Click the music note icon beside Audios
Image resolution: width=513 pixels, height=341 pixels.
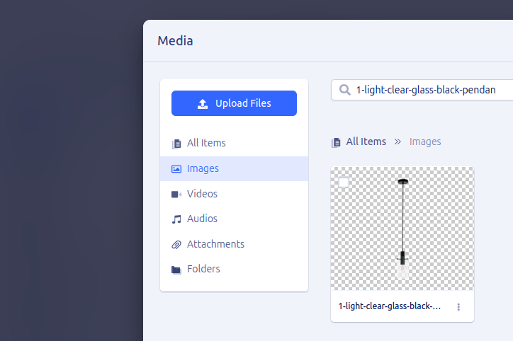coord(176,219)
